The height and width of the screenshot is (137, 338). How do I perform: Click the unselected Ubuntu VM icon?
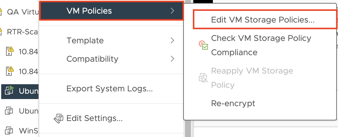coord(9,111)
